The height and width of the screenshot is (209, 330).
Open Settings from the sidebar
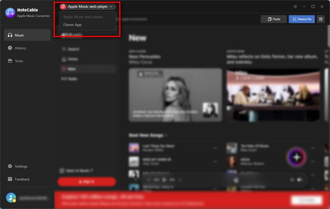pos(27,166)
